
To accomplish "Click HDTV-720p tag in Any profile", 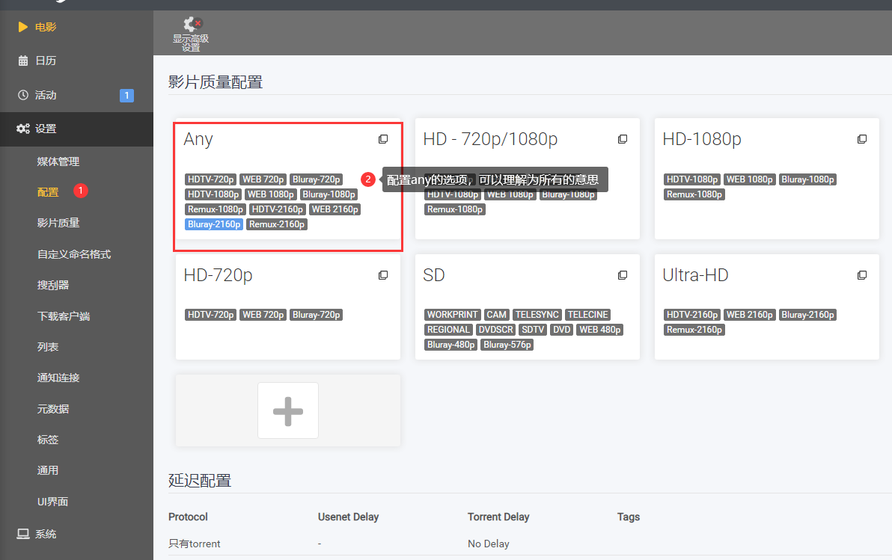I will [211, 179].
